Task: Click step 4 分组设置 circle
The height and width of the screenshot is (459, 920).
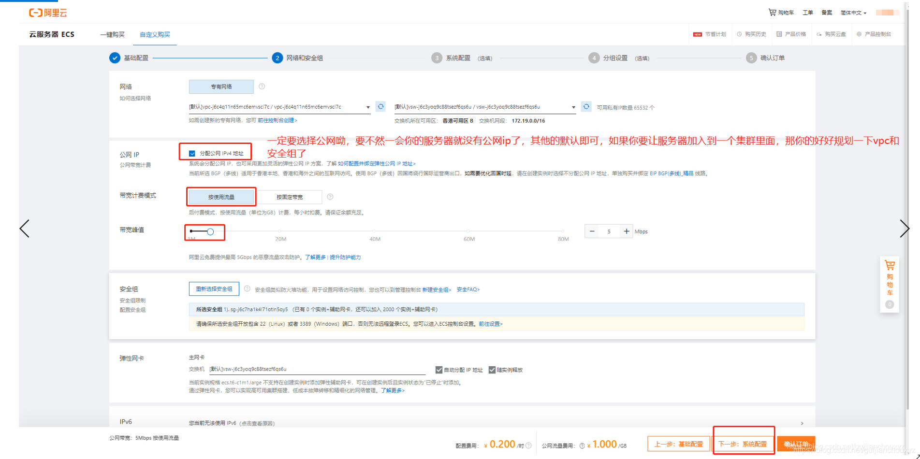Action: (x=594, y=58)
